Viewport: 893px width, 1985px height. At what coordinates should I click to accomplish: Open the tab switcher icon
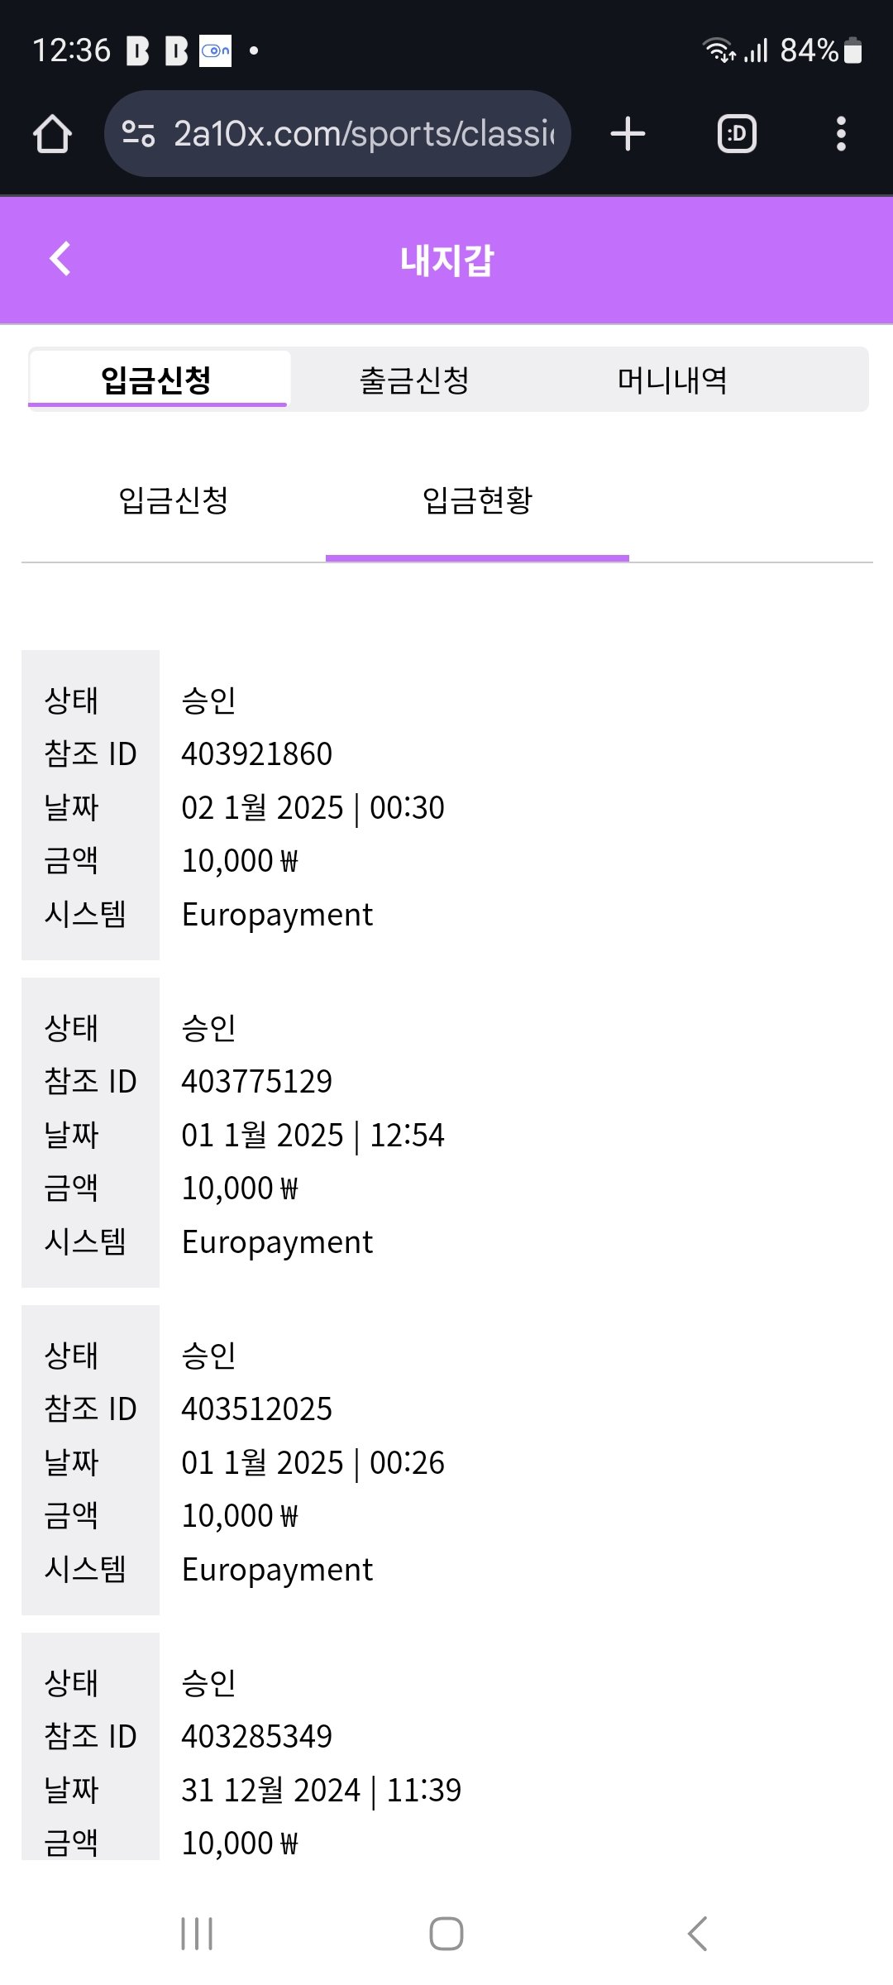coord(736,134)
